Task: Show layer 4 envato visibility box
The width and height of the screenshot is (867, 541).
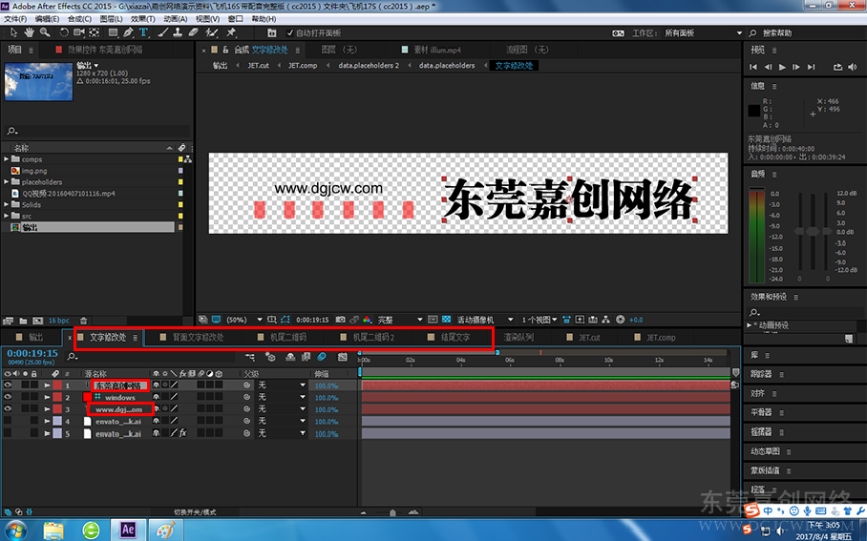Action: pyautogui.click(x=8, y=421)
